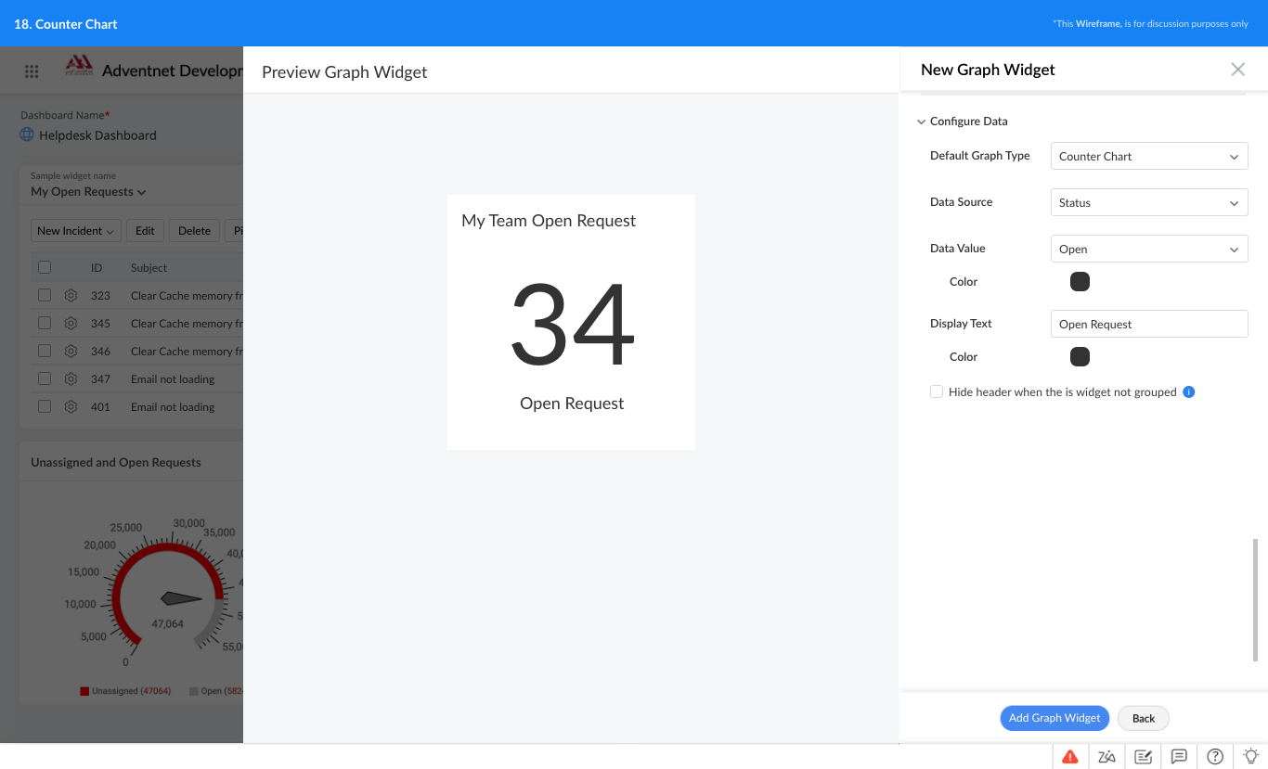Open the chat messages icon
The height and width of the screenshot is (769, 1268).
[x=1179, y=756]
